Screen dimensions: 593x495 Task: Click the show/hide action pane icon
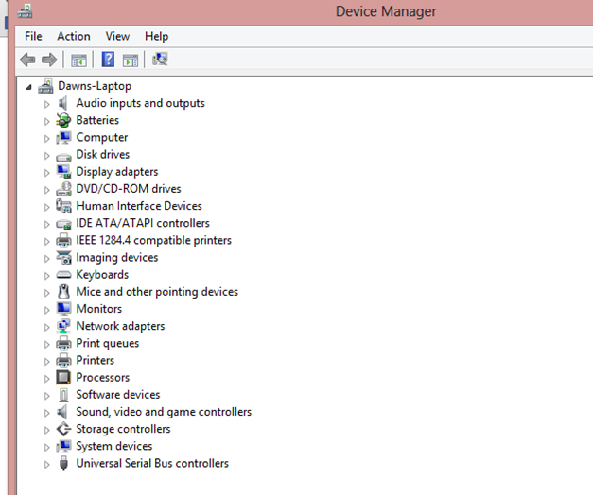[131, 60]
